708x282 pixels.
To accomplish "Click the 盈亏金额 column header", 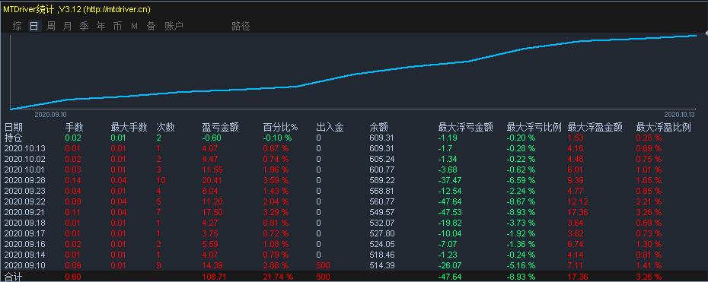I will [220, 128].
